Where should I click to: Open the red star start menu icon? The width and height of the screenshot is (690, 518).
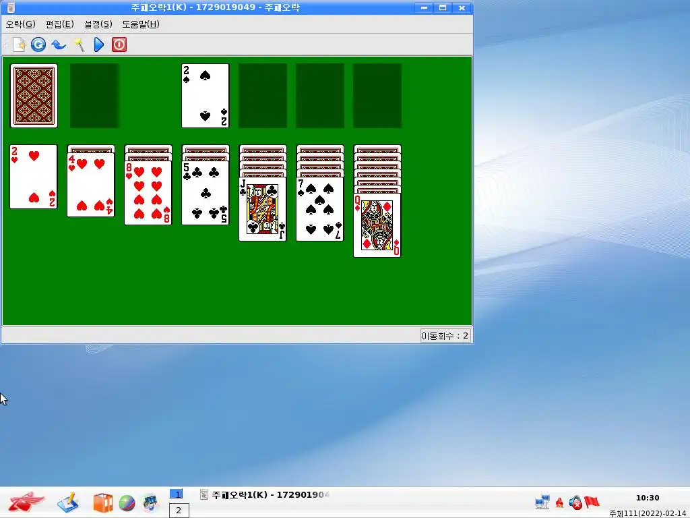pos(26,502)
